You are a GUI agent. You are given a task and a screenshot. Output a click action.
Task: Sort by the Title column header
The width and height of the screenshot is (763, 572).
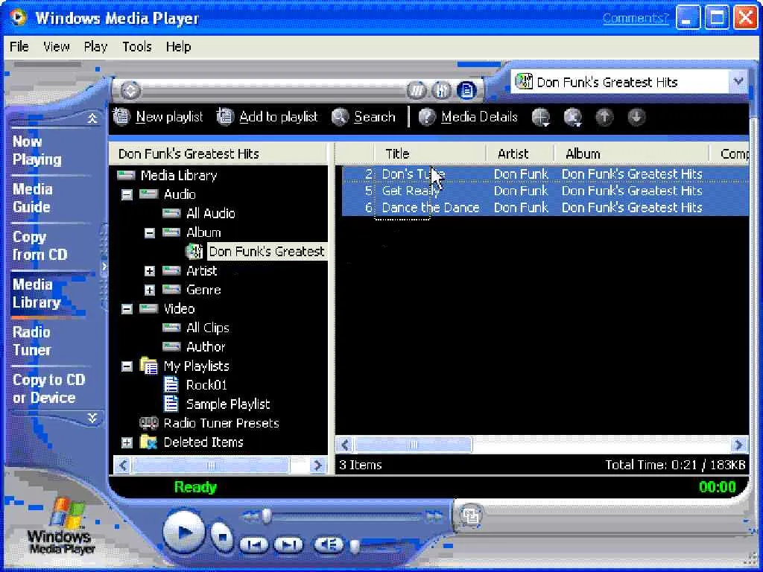click(x=431, y=153)
